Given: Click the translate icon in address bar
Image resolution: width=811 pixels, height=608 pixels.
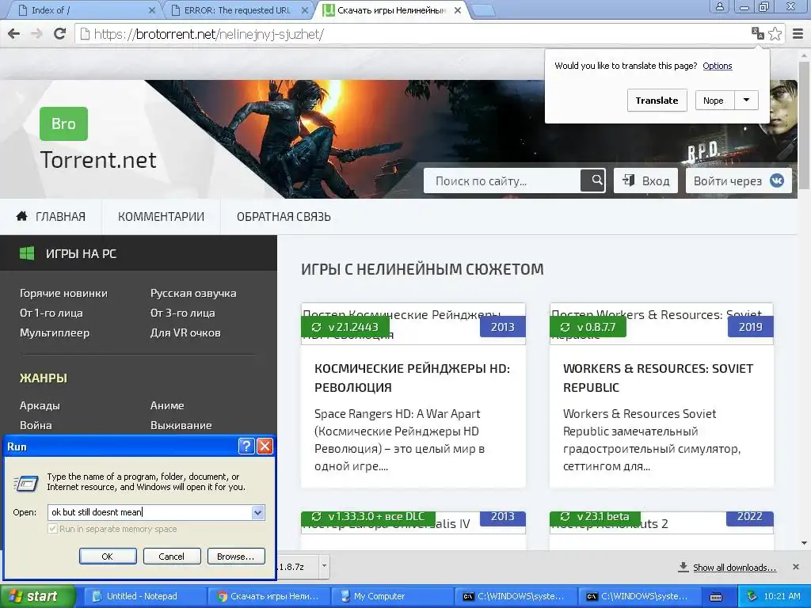Looking at the screenshot, I should point(758,33).
